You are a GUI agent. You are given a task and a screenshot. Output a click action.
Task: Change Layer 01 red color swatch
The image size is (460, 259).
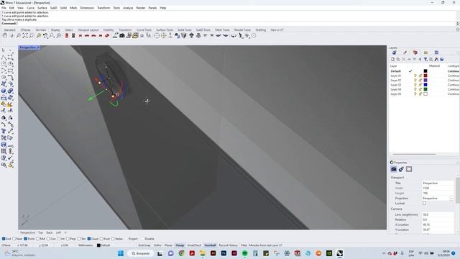425,76
